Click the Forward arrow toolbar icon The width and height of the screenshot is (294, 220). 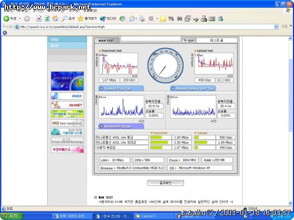point(26,19)
